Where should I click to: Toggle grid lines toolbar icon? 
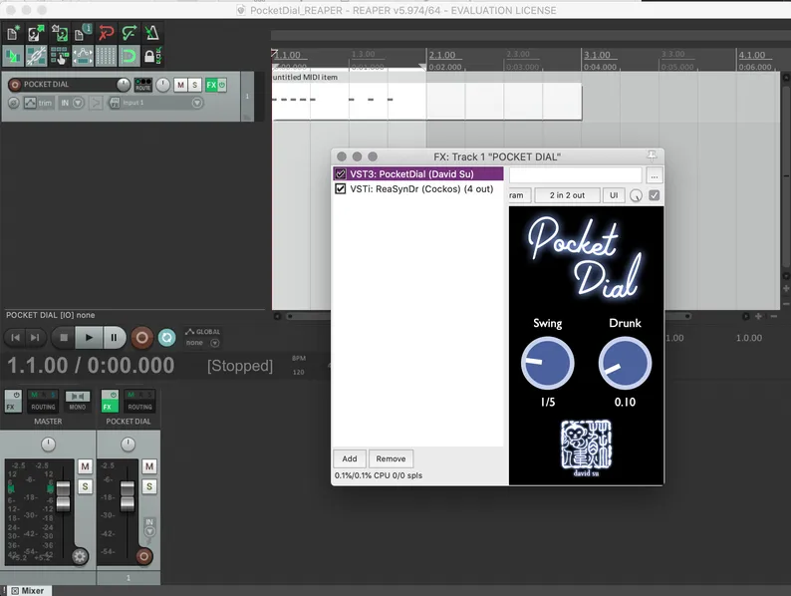pos(106,56)
